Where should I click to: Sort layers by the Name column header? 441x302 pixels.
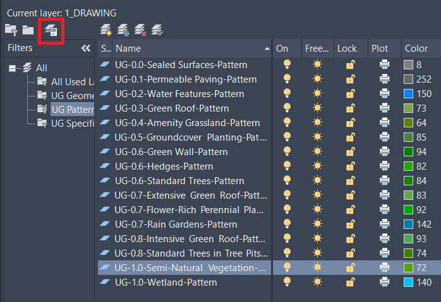coord(190,49)
